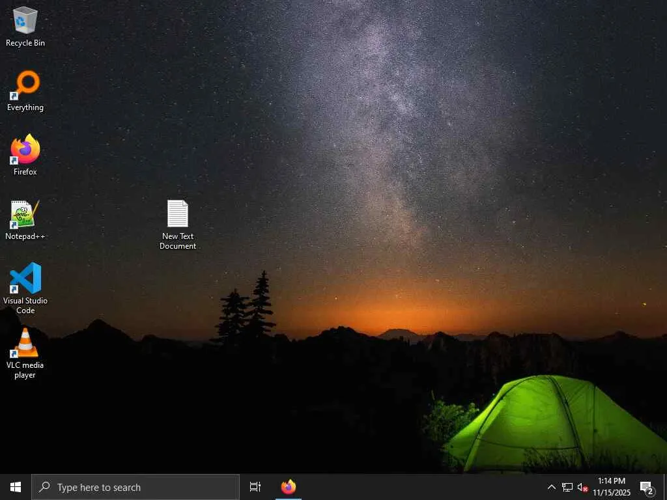Select the Notepad++ desktop shortcut
Screen dimensions: 667x500
(25, 220)
